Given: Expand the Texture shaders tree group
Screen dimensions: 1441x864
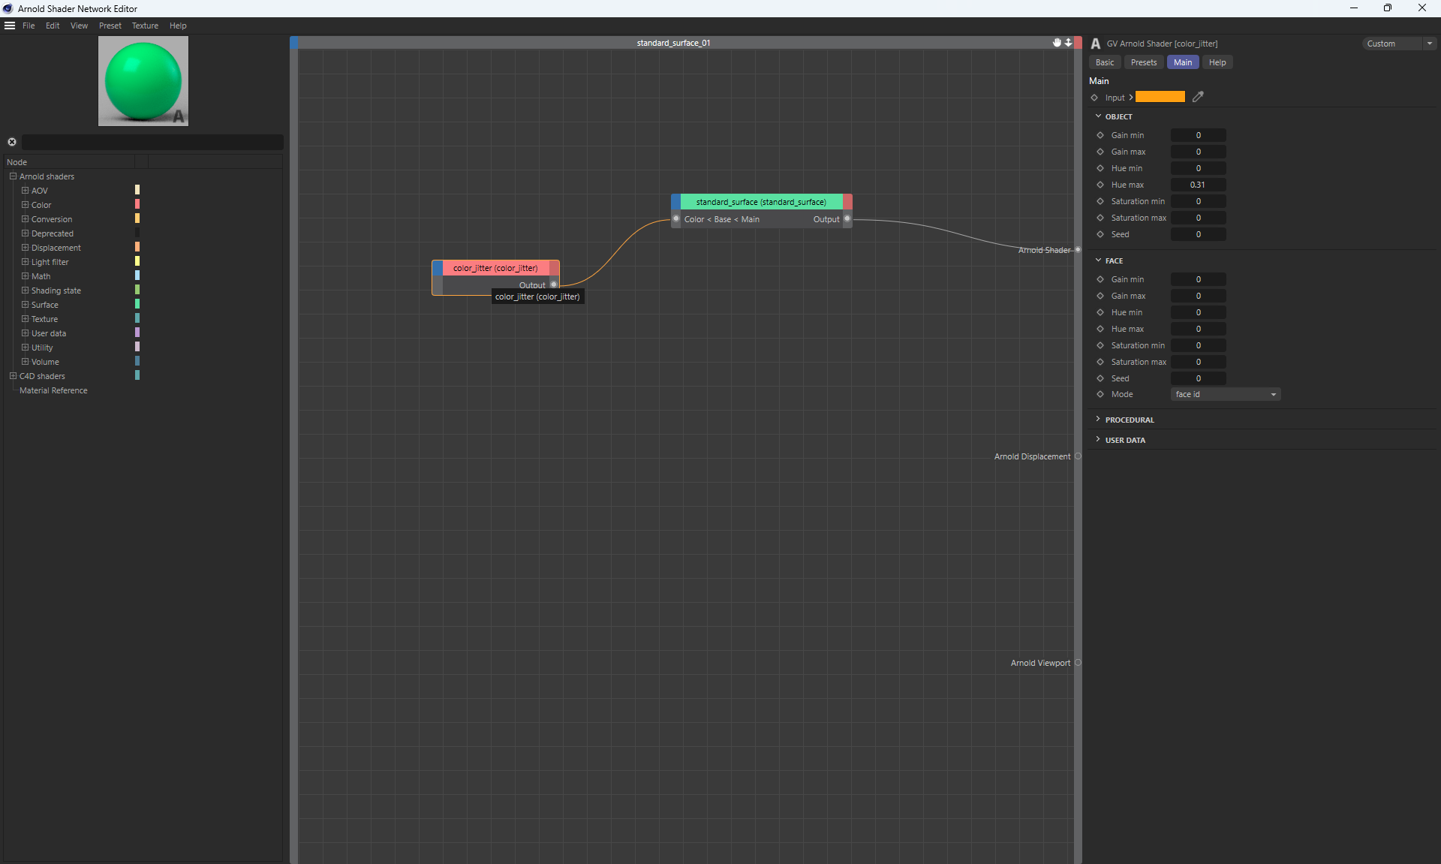Looking at the screenshot, I should (25, 319).
